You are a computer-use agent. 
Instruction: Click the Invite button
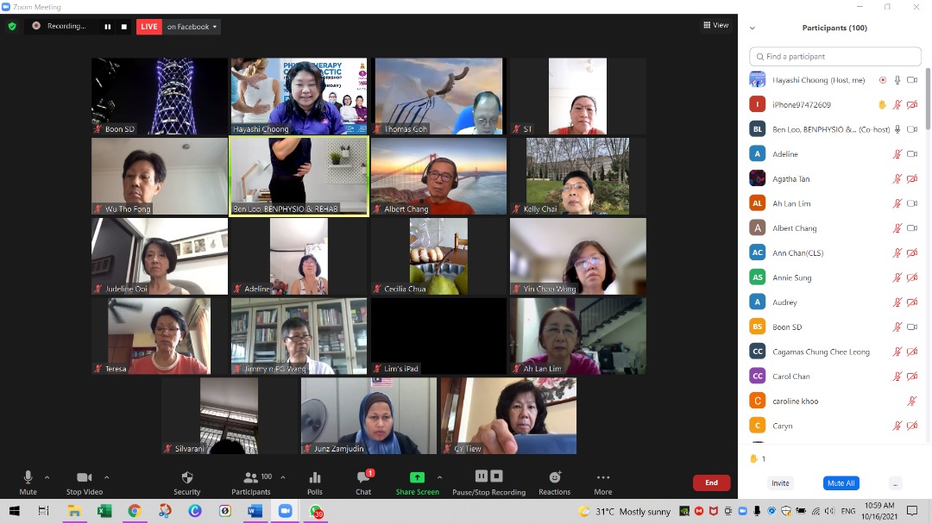(x=780, y=483)
